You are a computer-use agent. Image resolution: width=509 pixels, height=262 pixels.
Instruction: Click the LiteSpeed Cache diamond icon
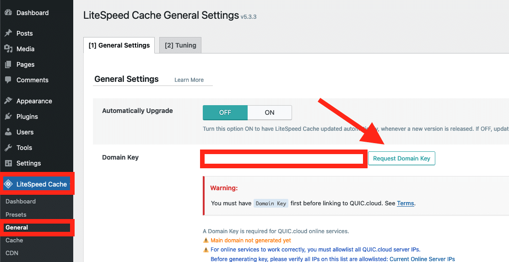9,184
